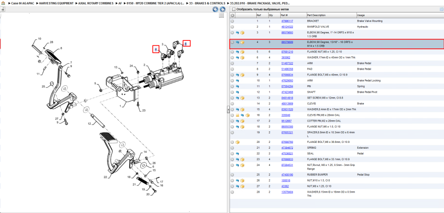This screenshot has height=213, width=444.
Task: Click the note icon on CLEVIS PIN row
Action: [238, 115]
